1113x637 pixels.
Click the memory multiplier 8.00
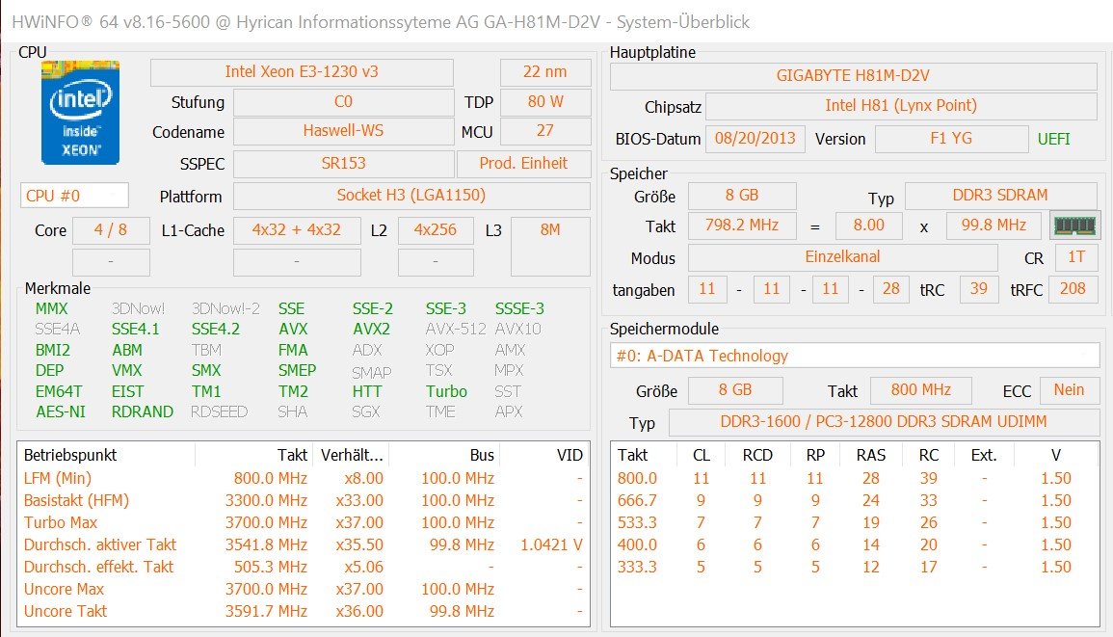pyautogui.click(x=869, y=226)
